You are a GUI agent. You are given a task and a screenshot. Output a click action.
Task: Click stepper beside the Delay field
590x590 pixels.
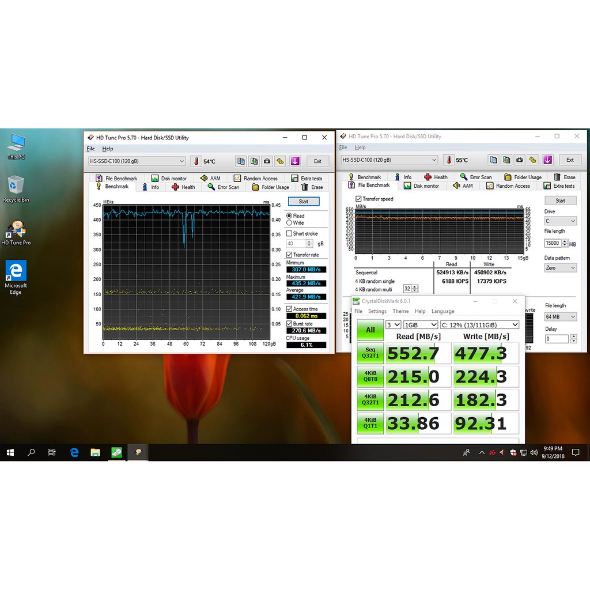coord(573,339)
